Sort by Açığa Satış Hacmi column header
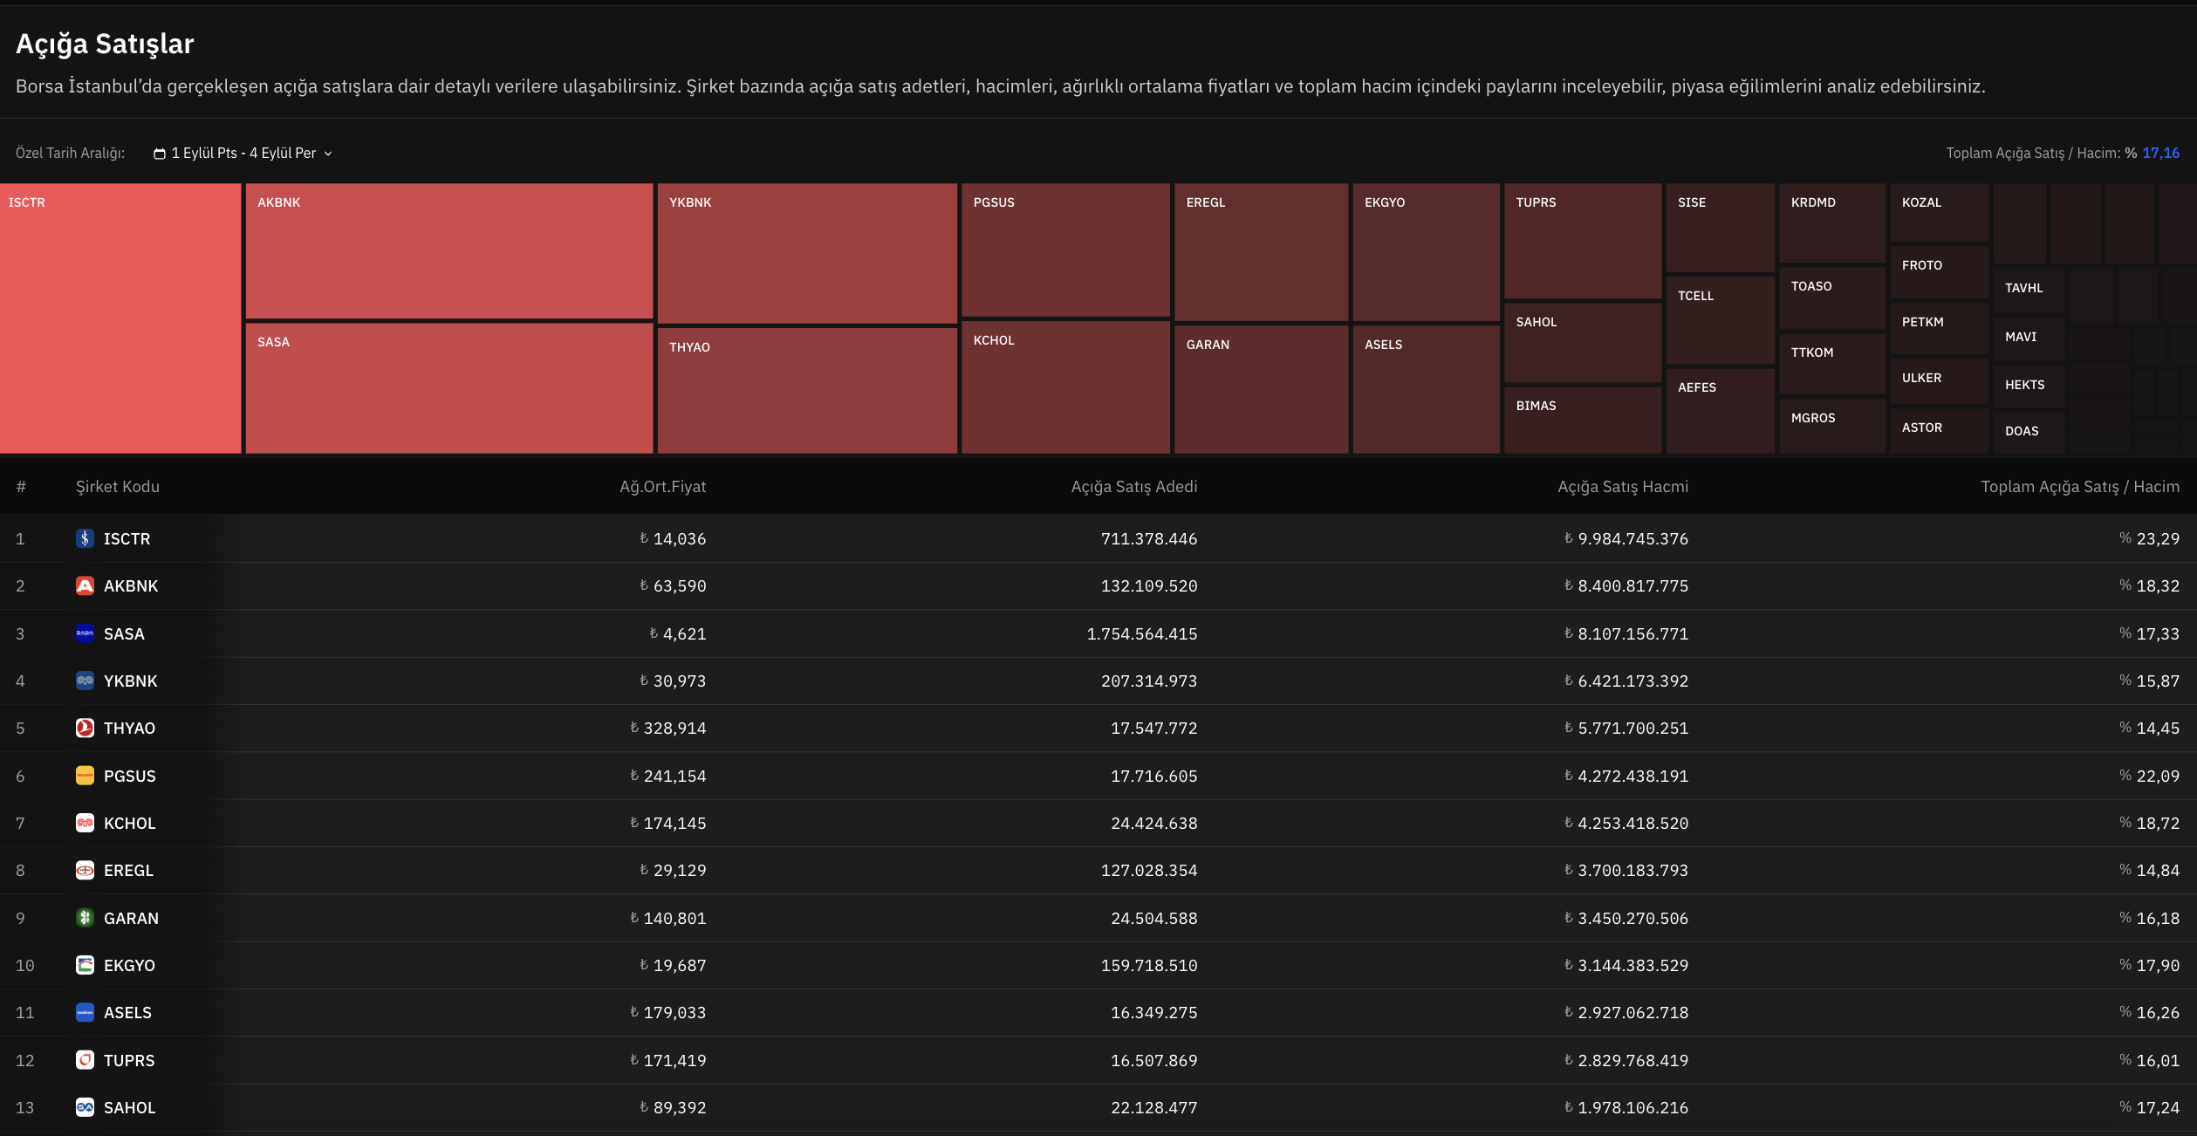 pyautogui.click(x=1622, y=487)
